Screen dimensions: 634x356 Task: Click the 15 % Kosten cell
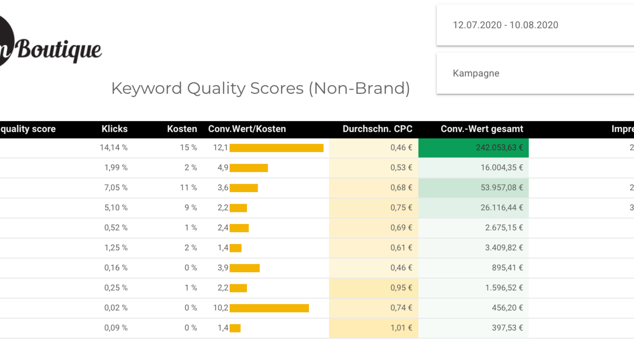tap(188, 148)
